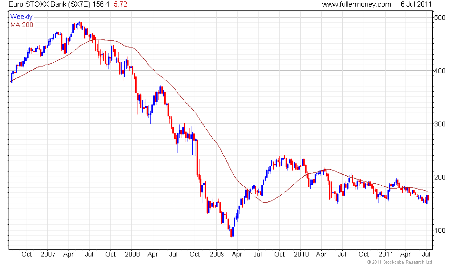This screenshot has height=266, width=457.
Task: Click the Apr label right after 2007
Action: (69, 255)
